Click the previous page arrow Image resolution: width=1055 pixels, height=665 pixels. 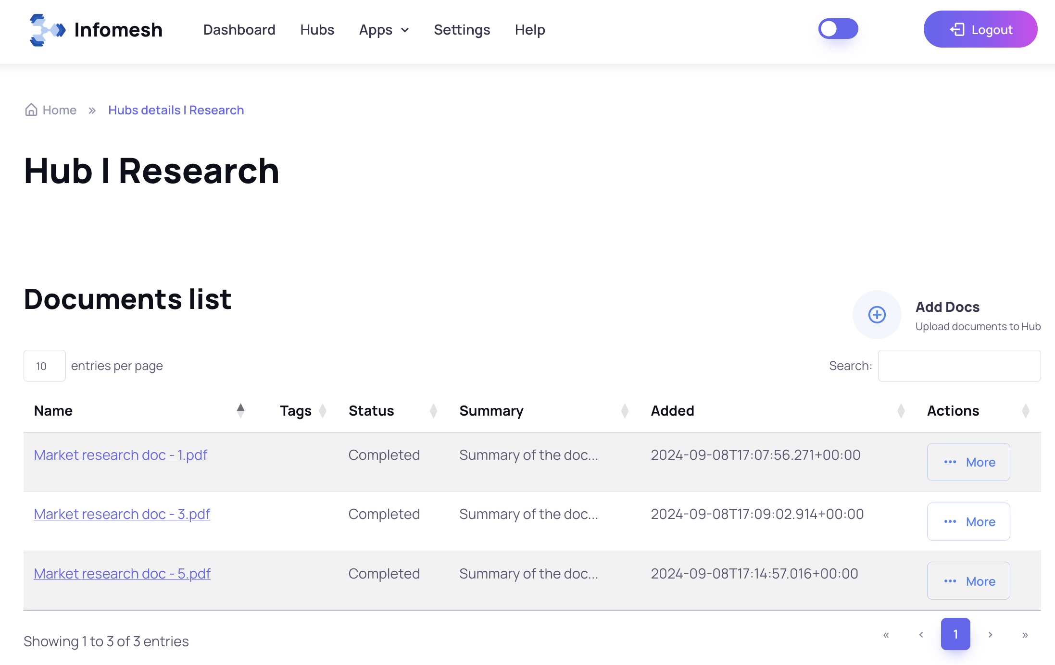pos(921,635)
